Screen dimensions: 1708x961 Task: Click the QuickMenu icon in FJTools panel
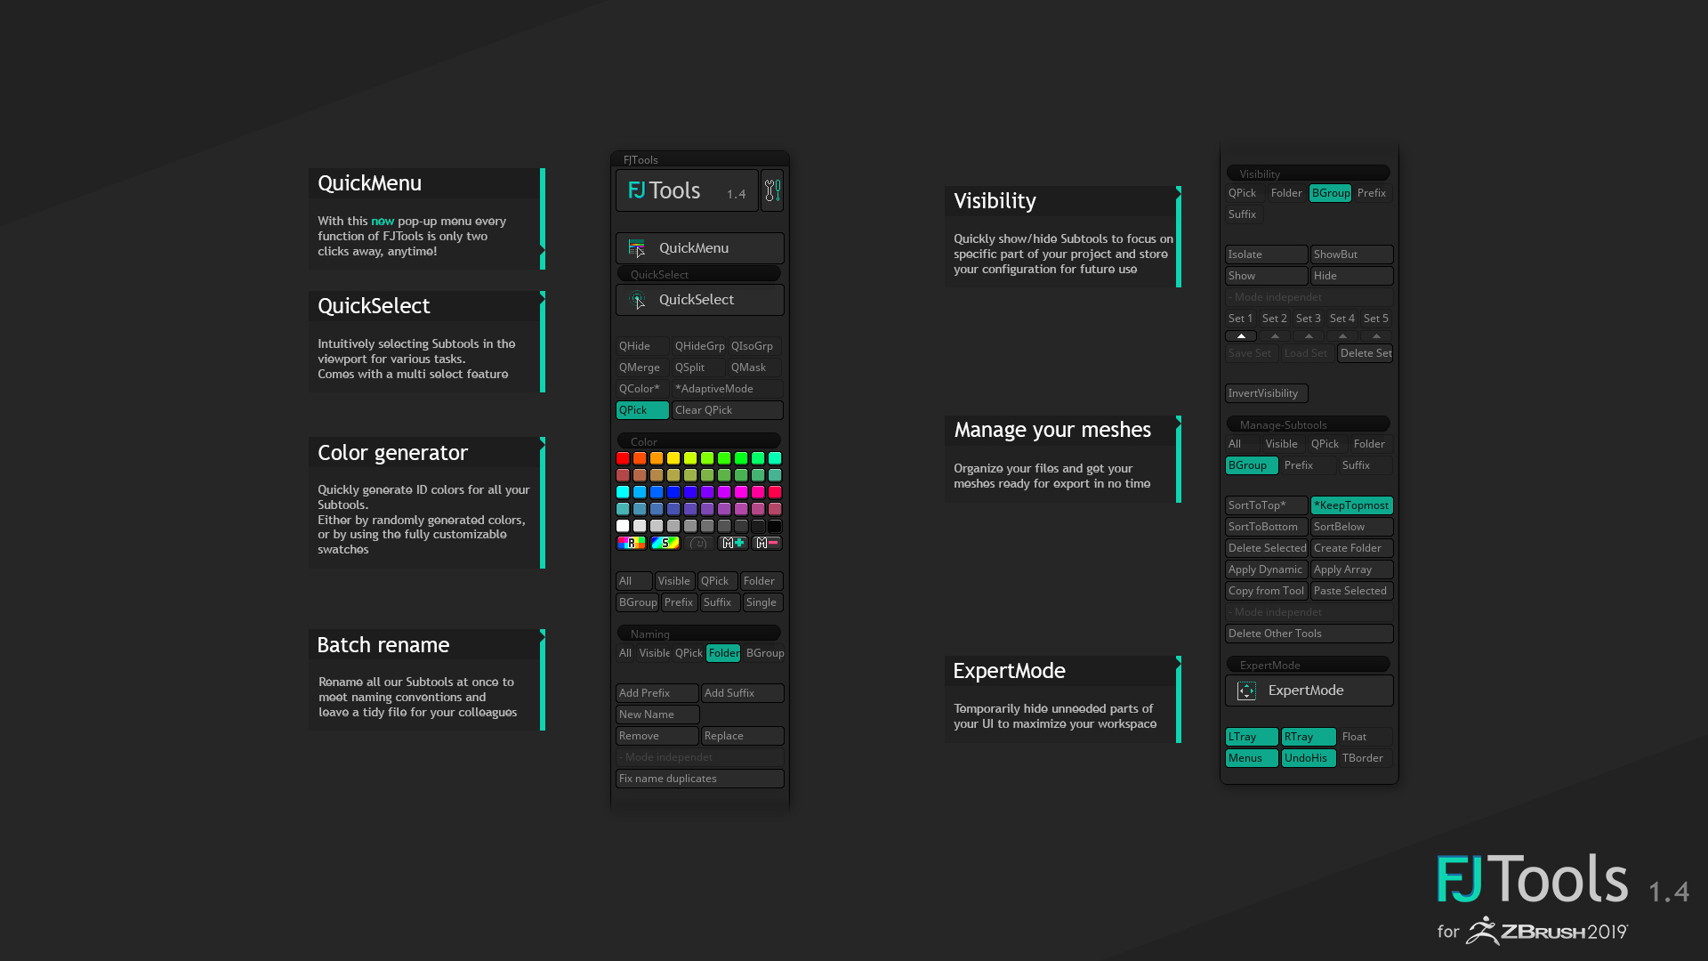636,247
